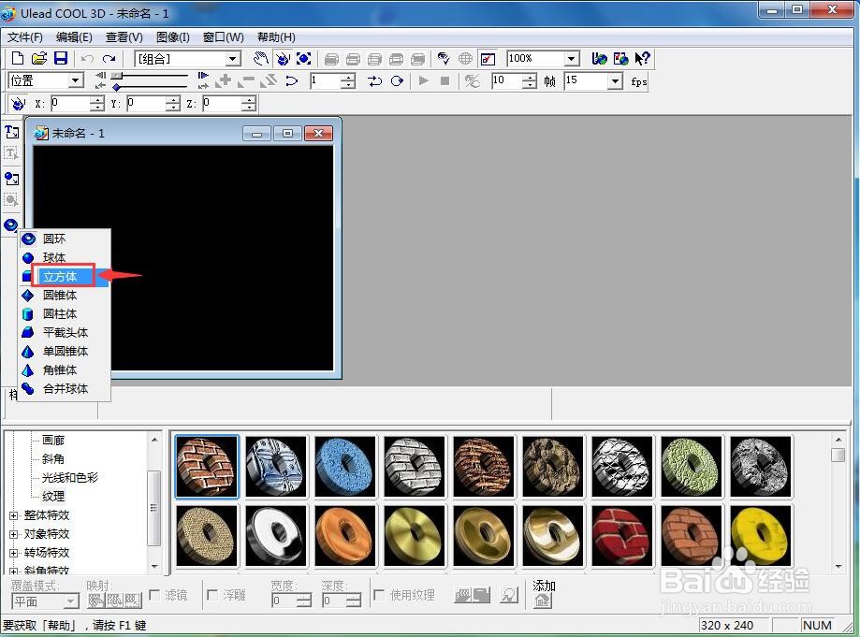Click the Y coordinate input field
The image size is (860, 637).
(146, 103)
